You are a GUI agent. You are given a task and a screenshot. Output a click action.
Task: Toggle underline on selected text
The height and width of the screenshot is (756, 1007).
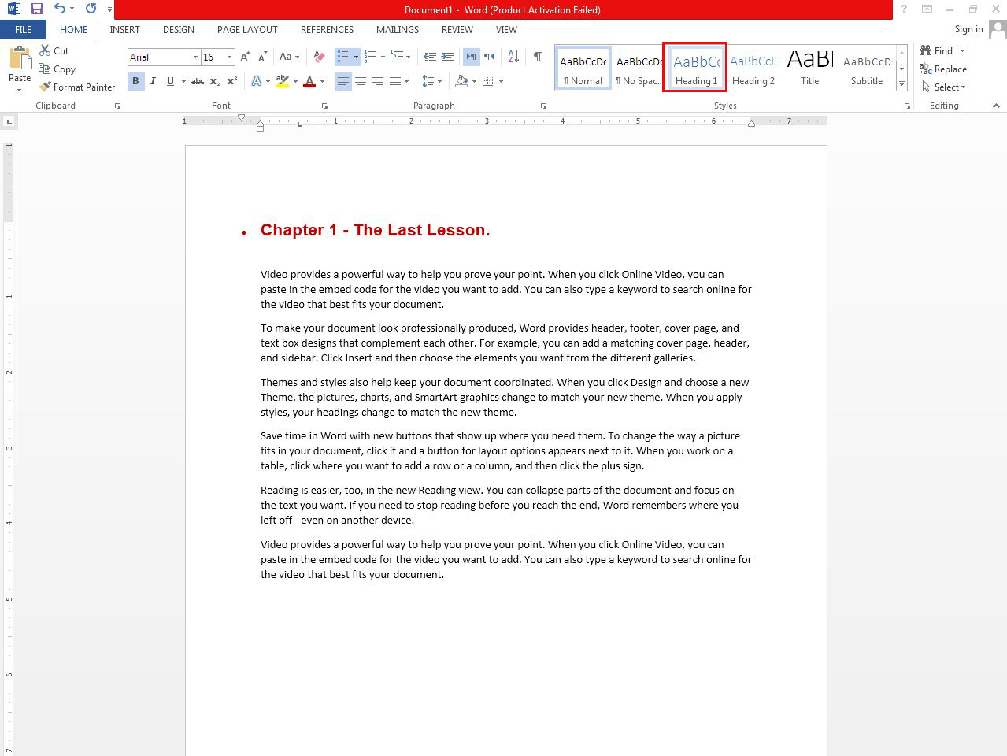170,80
